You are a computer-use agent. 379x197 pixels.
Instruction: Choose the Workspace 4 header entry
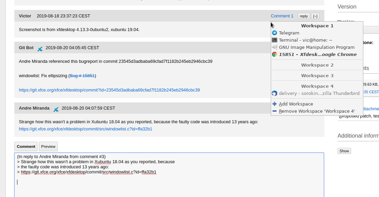tap(317, 86)
